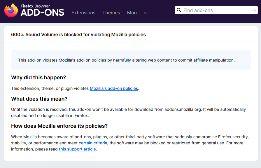The image size is (261, 168).
Task: Open Mozilla's add-on policies link
Action: pos(114,88)
